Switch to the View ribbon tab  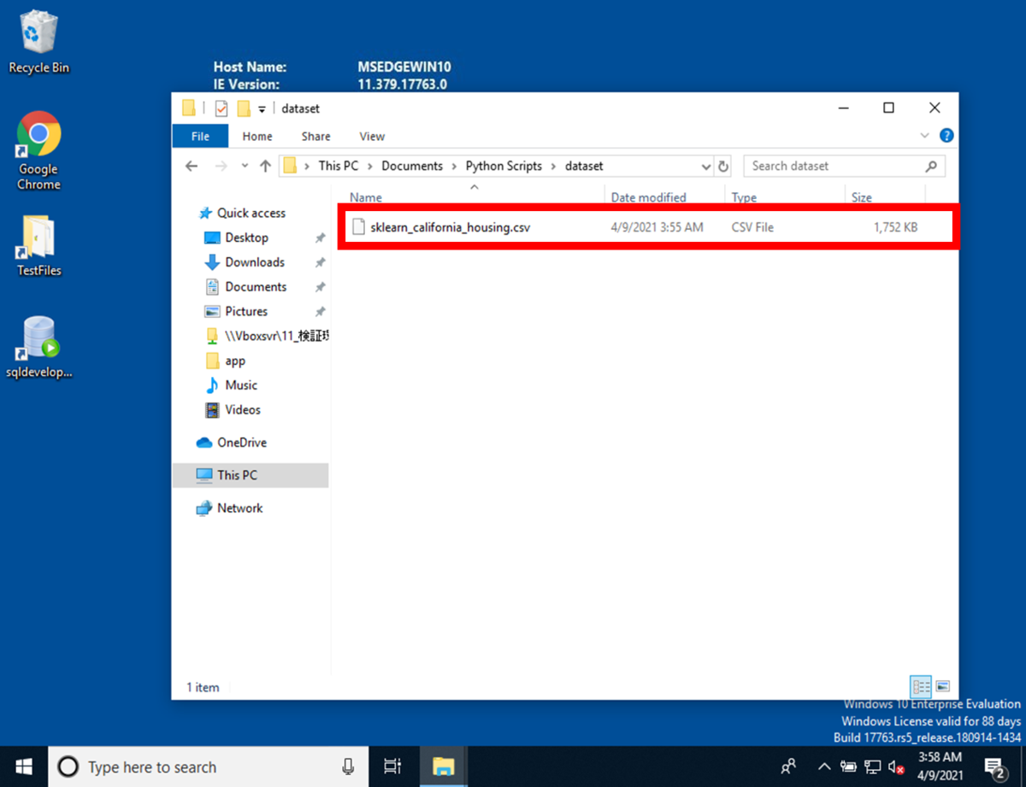(x=372, y=136)
